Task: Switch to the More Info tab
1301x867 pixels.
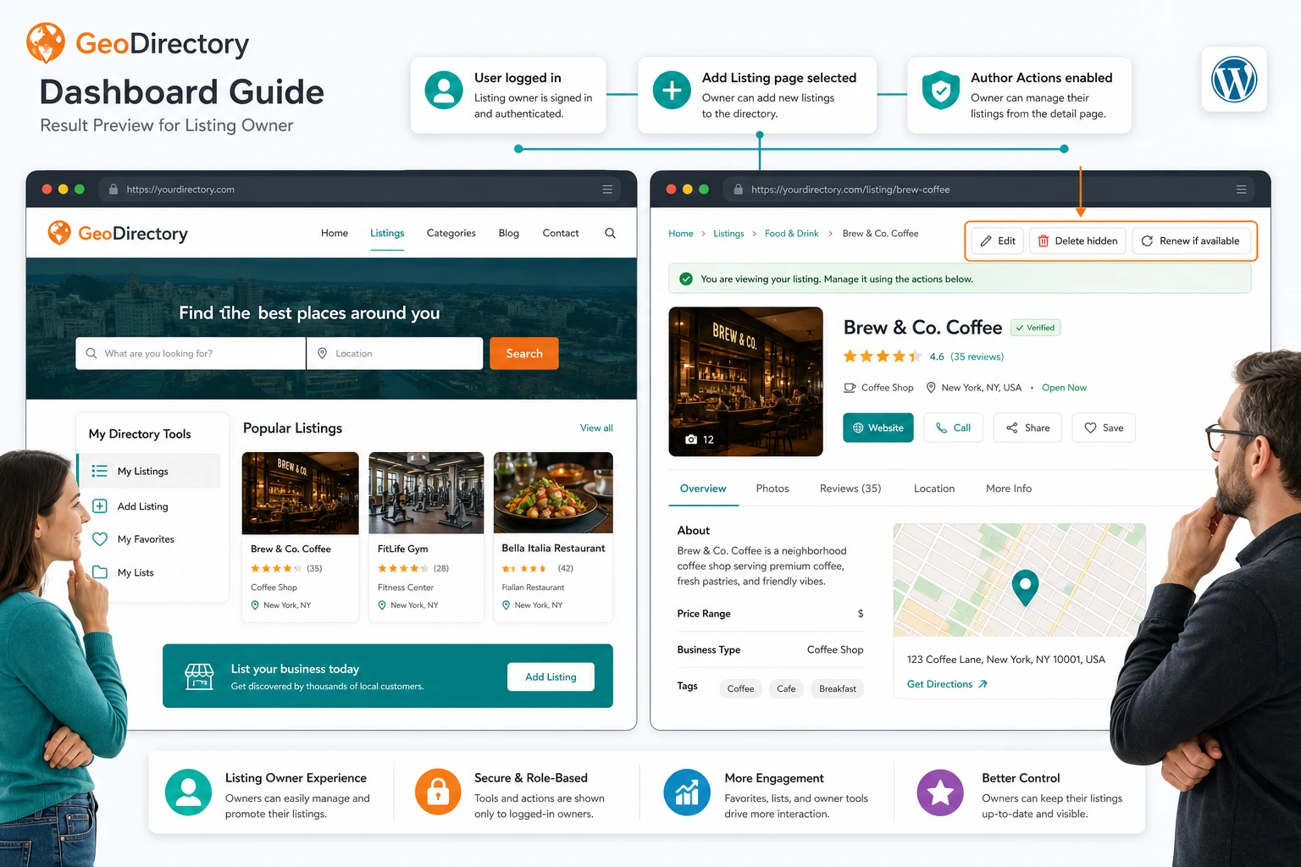Action: coord(1009,489)
